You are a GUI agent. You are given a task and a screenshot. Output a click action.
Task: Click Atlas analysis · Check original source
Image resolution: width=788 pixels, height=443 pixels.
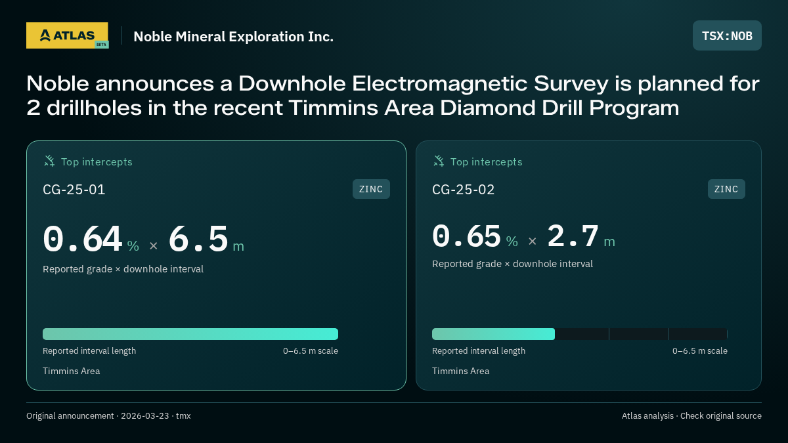click(x=691, y=416)
